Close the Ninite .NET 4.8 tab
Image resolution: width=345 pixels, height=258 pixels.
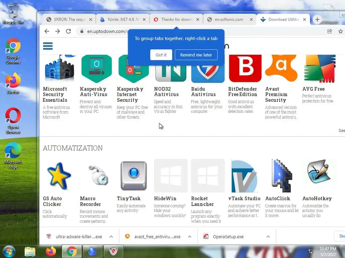pos(144,19)
